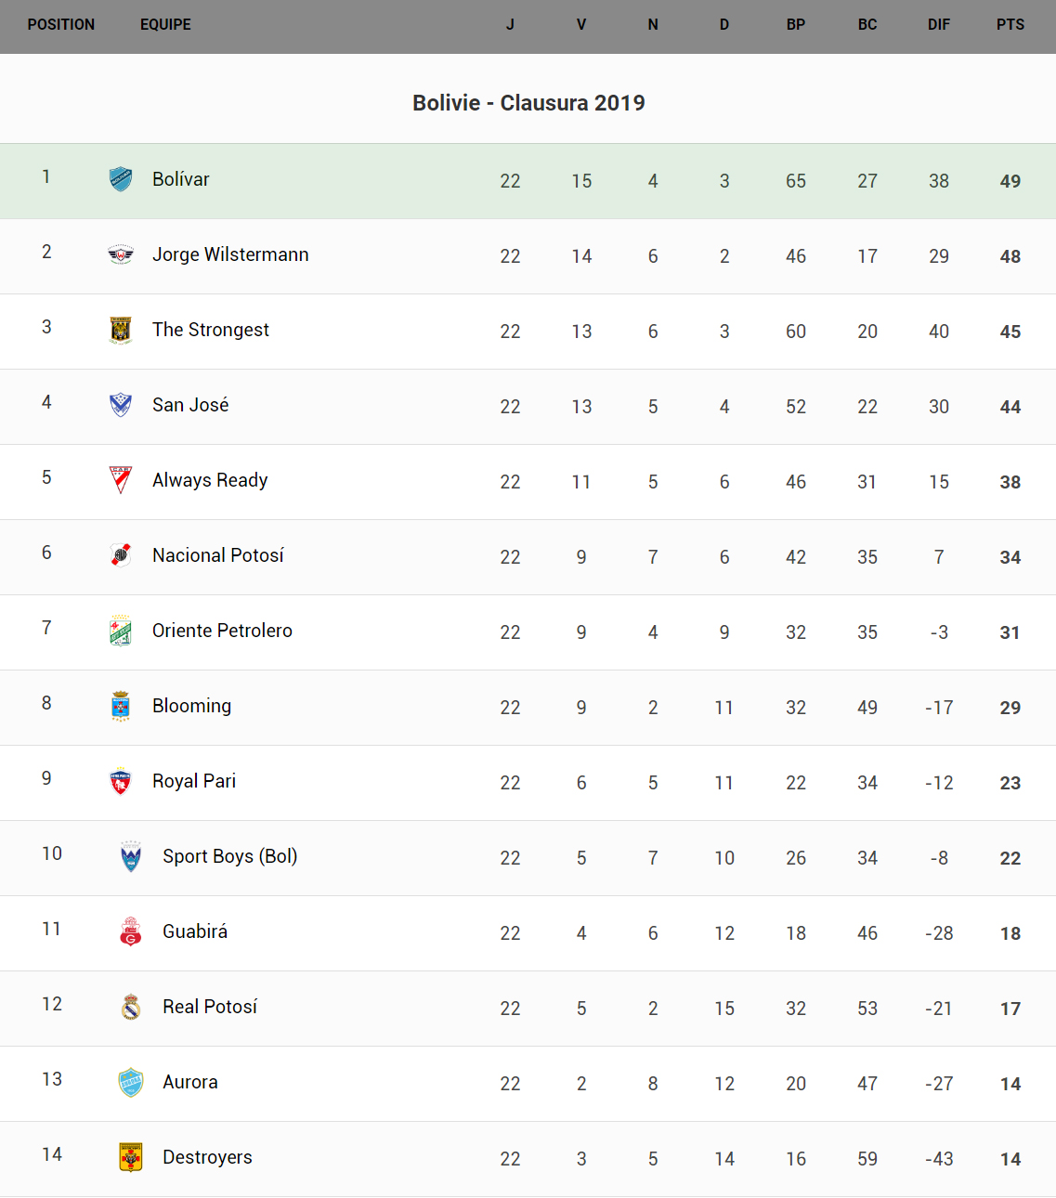The image size is (1056, 1198).
Task: Click the Blooming club crest
Action: click(121, 706)
